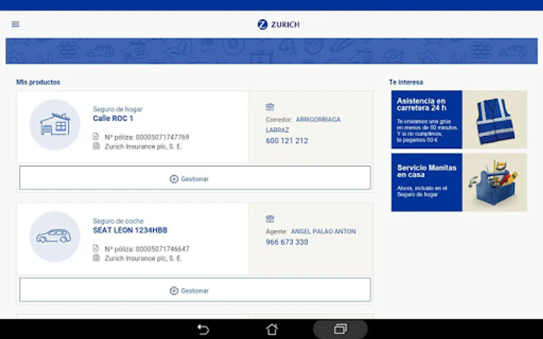This screenshot has width=543, height=339.
Task: Open Servicio Manitas en casa banner
Action: point(459,182)
